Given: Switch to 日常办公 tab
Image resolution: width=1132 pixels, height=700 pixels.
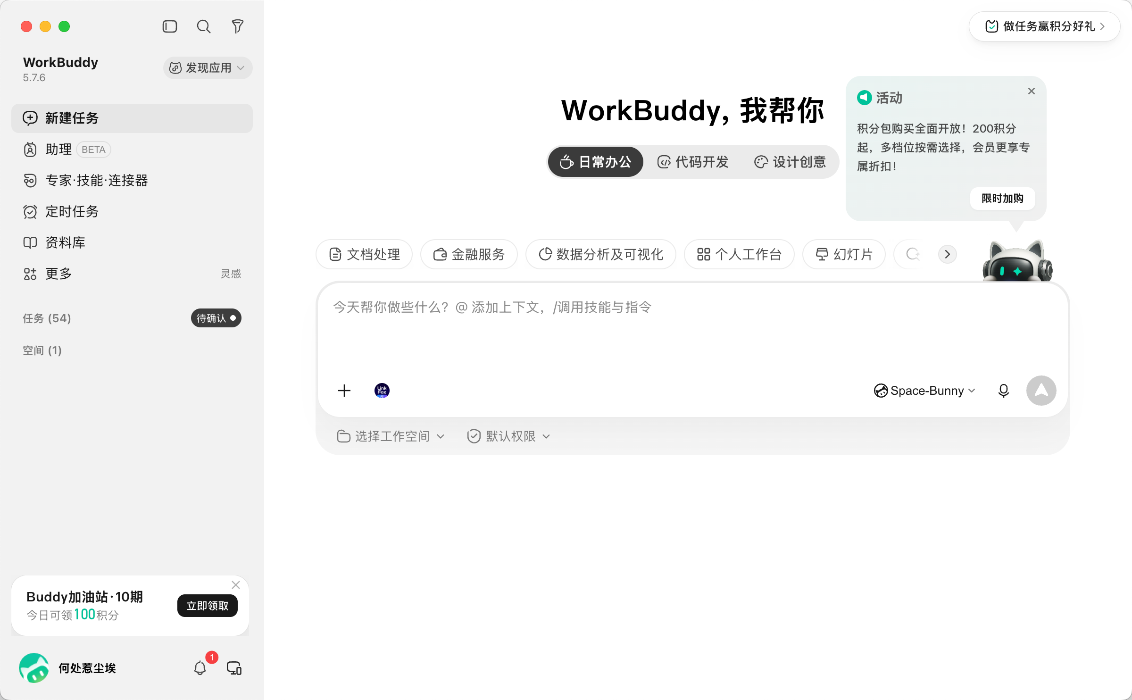Looking at the screenshot, I should [595, 162].
